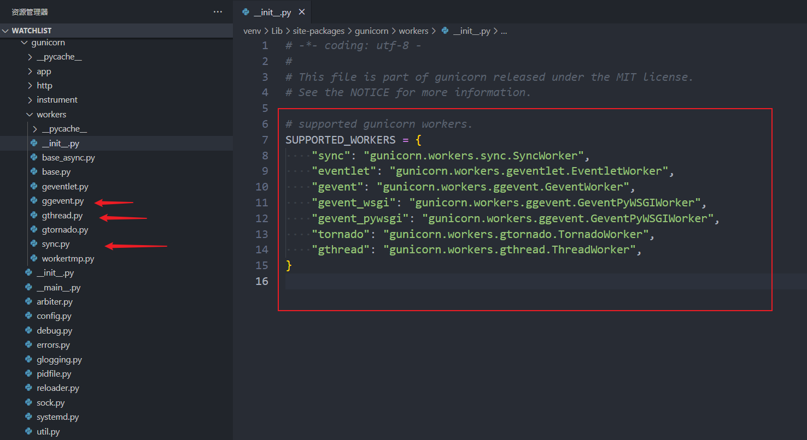
Task: Open __init__.py inside workers folder
Action: click(116, 144)
